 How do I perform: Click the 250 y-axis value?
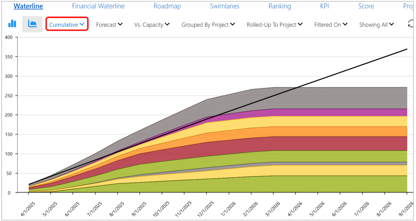pos(9,96)
